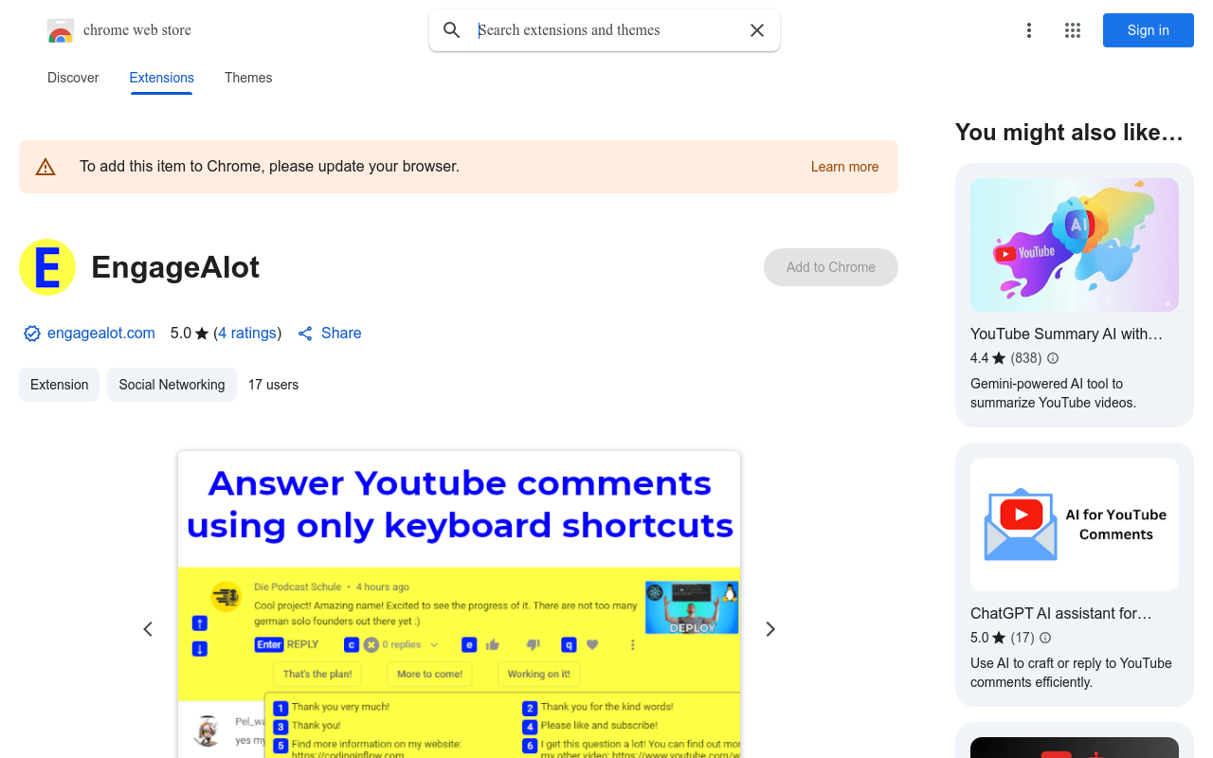Click the Sign in button
Image resolution: width=1213 pixels, height=758 pixels.
point(1149,30)
